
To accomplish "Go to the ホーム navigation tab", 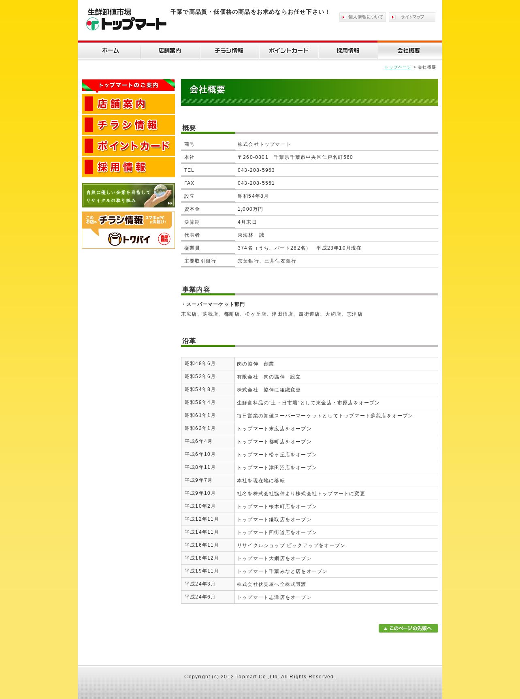I will point(109,51).
